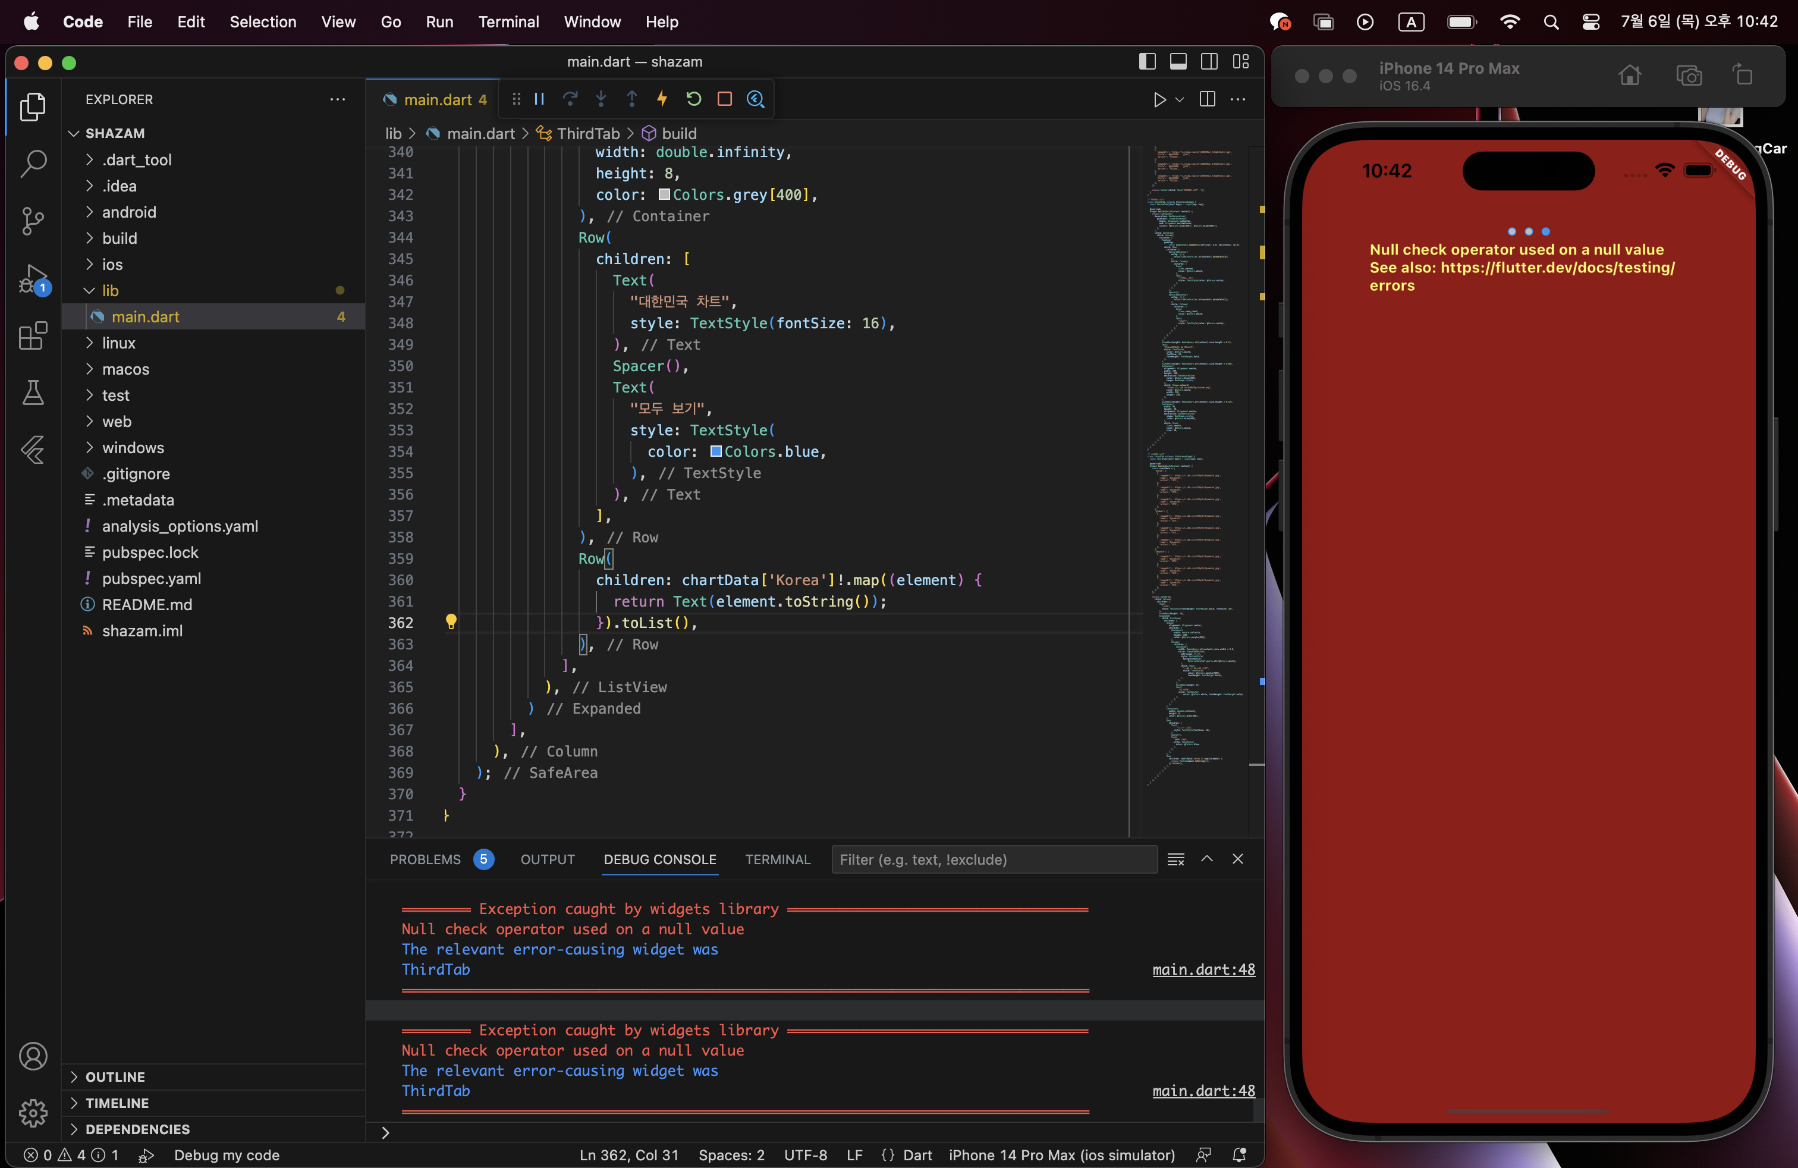The width and height of the screenshot is (1798, 1168).
Task: Expand the .dart_tool folder
Action: click(90, 159)
